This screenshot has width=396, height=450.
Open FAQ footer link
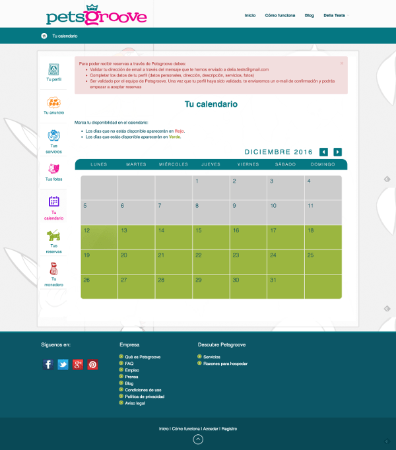click(x=129, y=364)
